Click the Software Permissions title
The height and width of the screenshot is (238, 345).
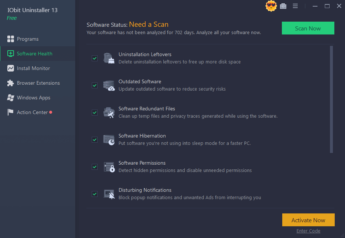pos(142,163)
